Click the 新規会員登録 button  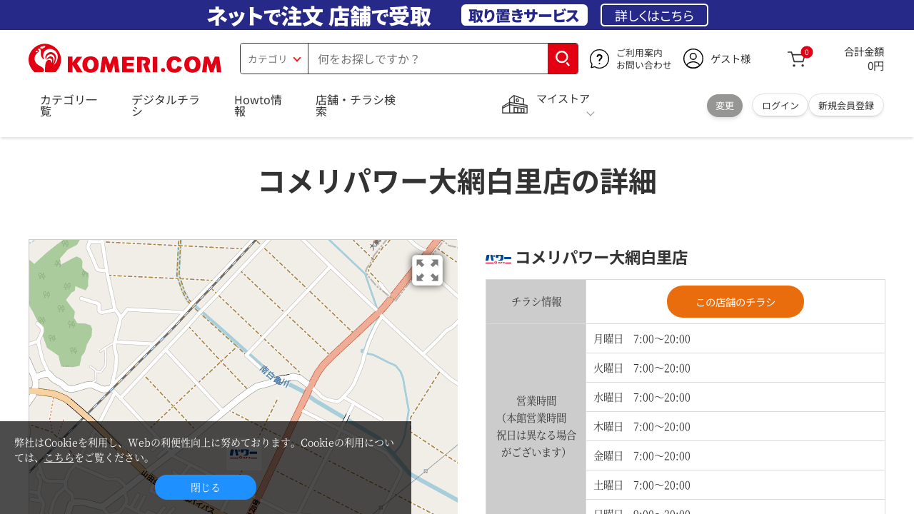(845, 105)
